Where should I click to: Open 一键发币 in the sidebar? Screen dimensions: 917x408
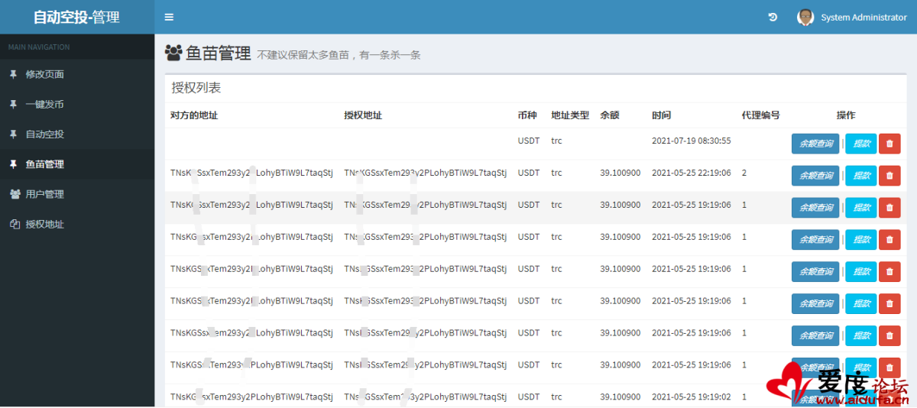click(x=77, y=104)
